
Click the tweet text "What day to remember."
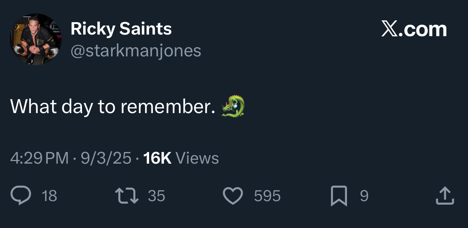113,107
